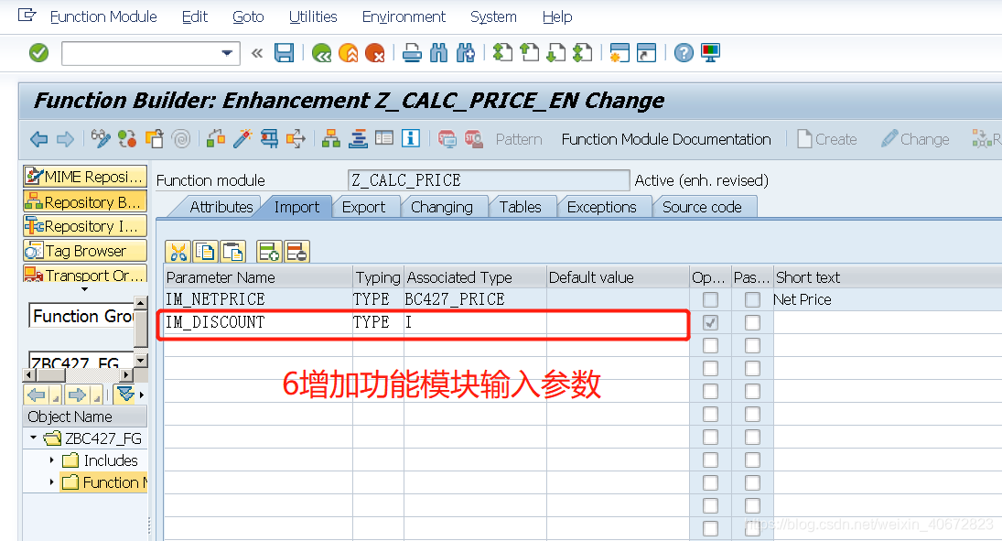Viewport: 1002px width, 541px height.
Task: Click the Display/Change glasses-pencil icon
Action: (x=101, y=139)
